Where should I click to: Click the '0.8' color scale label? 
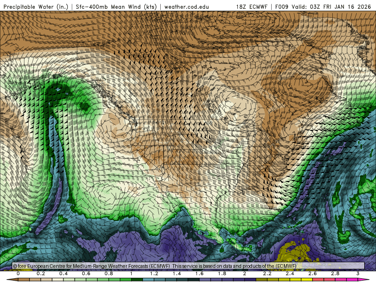pyautogui.click(x=109, y=274)
